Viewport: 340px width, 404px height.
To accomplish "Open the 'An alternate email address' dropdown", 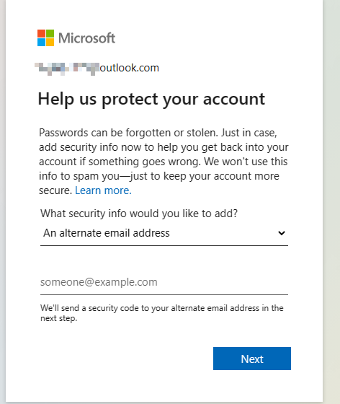I will click(x=164, y=233).
